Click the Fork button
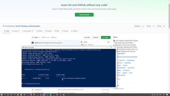170x96 pixels. pyautogui.click(x=159, y=26)
